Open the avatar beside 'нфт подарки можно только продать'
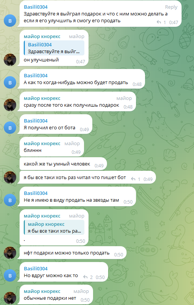 click(10, 253)
